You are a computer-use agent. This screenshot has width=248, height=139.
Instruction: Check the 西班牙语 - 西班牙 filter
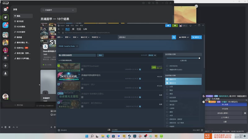167,119
